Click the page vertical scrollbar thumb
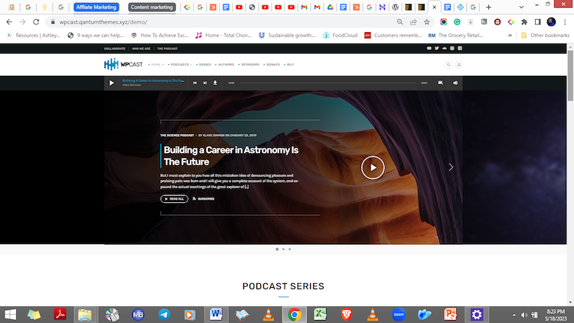Image resolution: width=574 pixels, height=323 pixels. pyautogui.click(x=570, y=76)
